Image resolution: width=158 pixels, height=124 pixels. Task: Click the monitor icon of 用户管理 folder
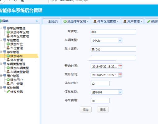[x=5, y=76]
